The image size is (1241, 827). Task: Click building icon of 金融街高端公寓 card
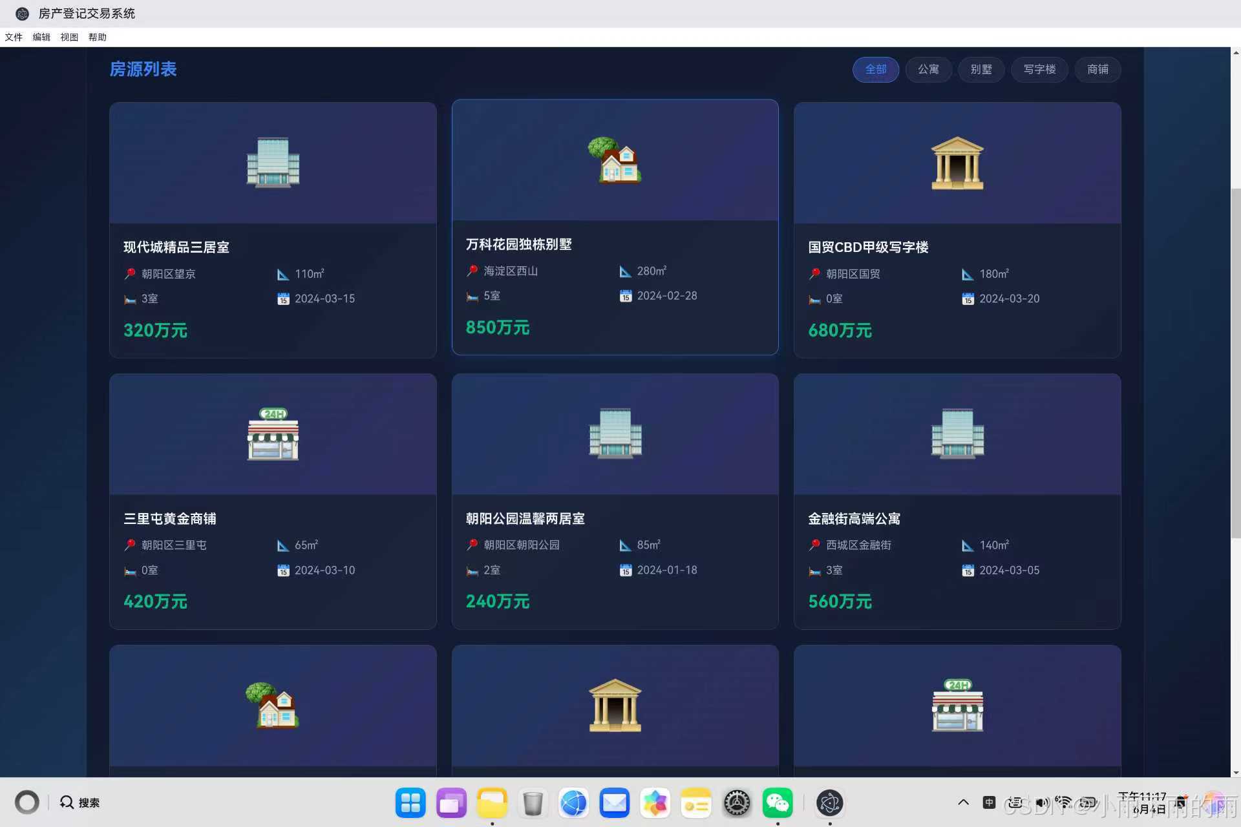point(957,434)
